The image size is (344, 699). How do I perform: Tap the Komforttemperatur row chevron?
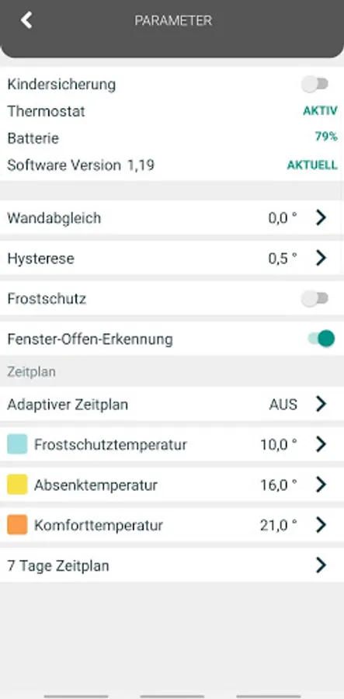[321, 525]
